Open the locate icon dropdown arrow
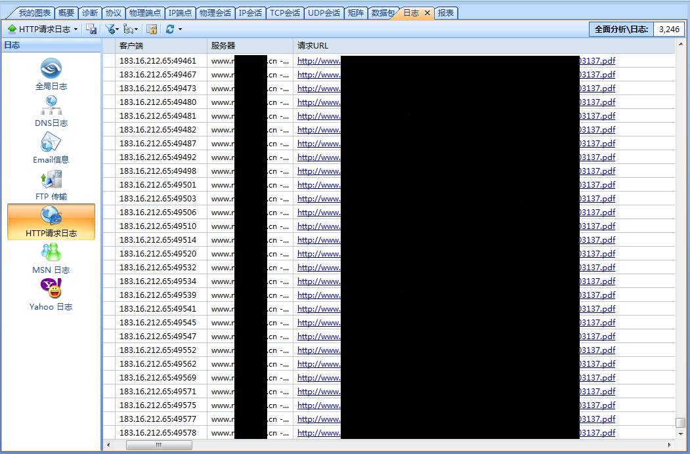The height and width of the screenshot is (454, 690). [136, 30]
